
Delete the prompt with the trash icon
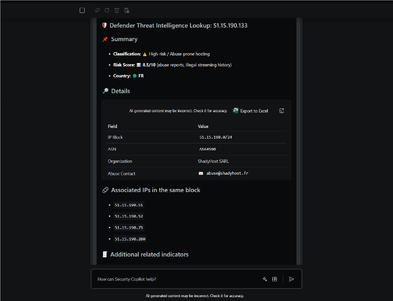117,10
